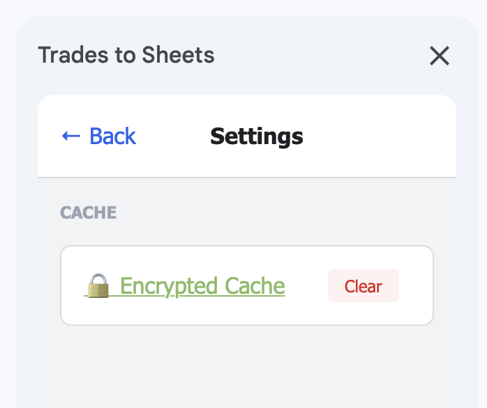Close the Trades to Sheets panel
Screen dimensions: 487x408
click(439, 56)
